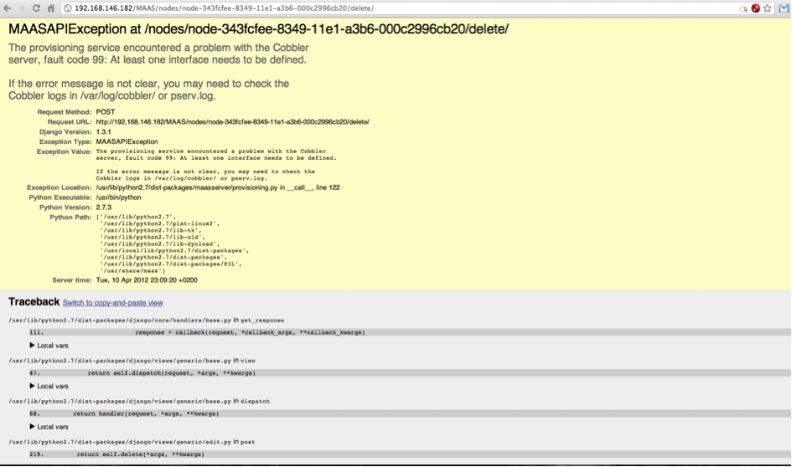Go forward with the browser forward arrow
The width and height of the screenshot is (792, 467).
click(x=21, y=8)
